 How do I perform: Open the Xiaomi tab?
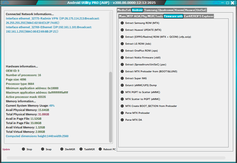point(179,10)
